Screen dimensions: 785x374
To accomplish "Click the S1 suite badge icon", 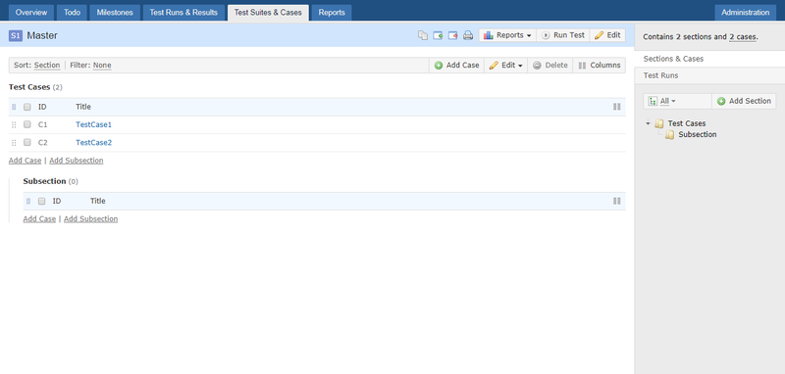I will [16, 35].
